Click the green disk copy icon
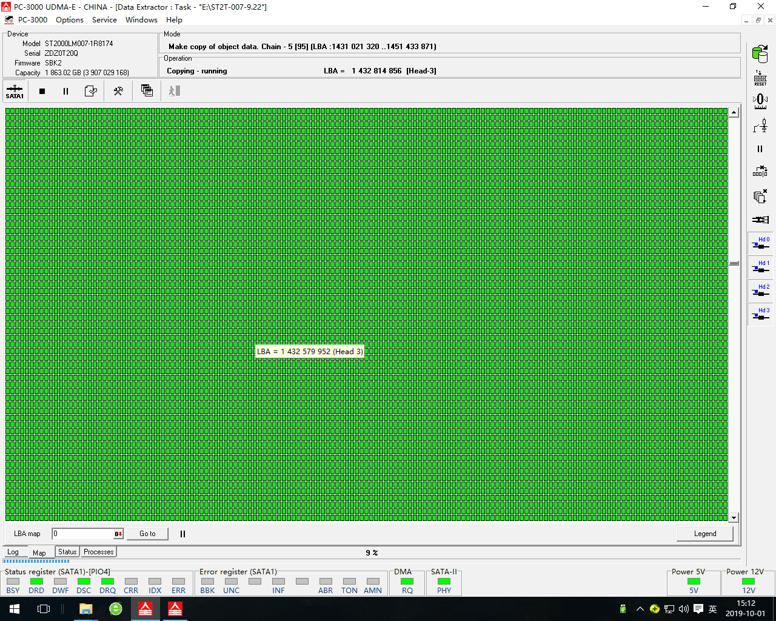776x621 pixels. (x=760, y=53)
